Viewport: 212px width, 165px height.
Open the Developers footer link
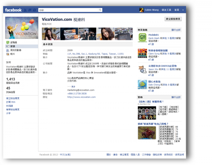[135, 155]
